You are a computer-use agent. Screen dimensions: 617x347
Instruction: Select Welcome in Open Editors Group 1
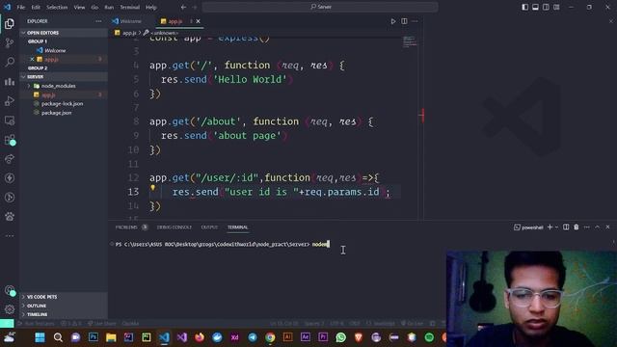point(55,50)
